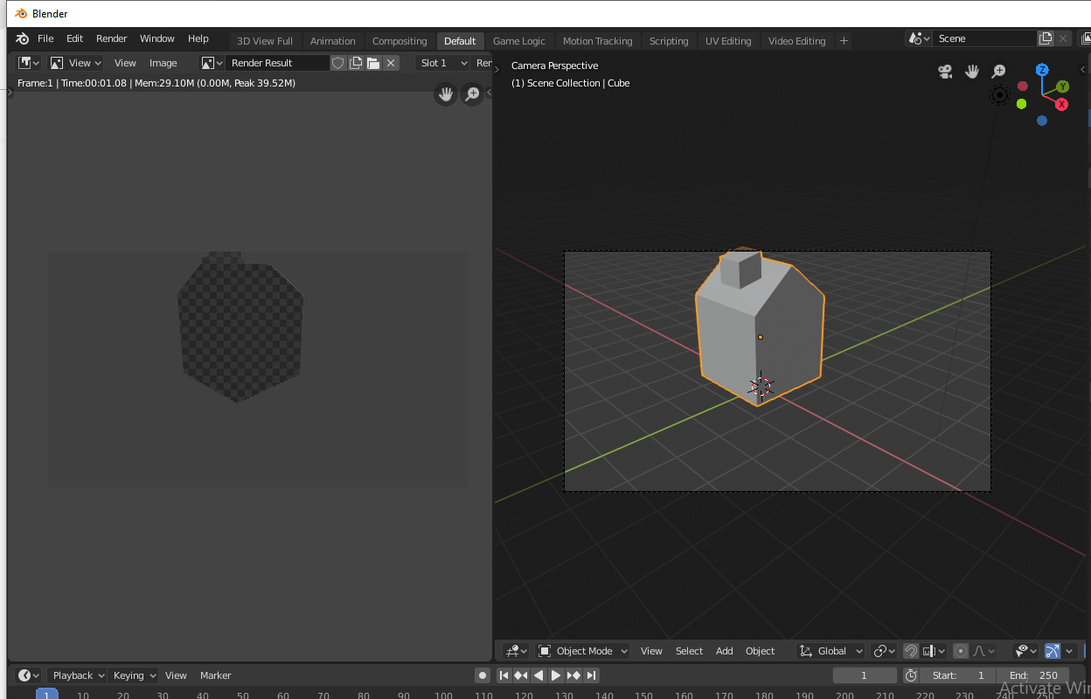Toggle snapping magnet icon

(x=911, y=651)
